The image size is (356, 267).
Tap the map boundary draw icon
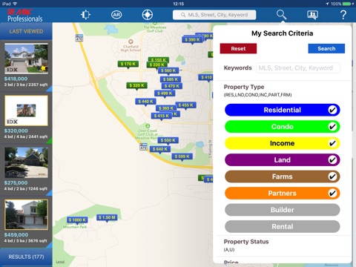(x=85, y=15)
